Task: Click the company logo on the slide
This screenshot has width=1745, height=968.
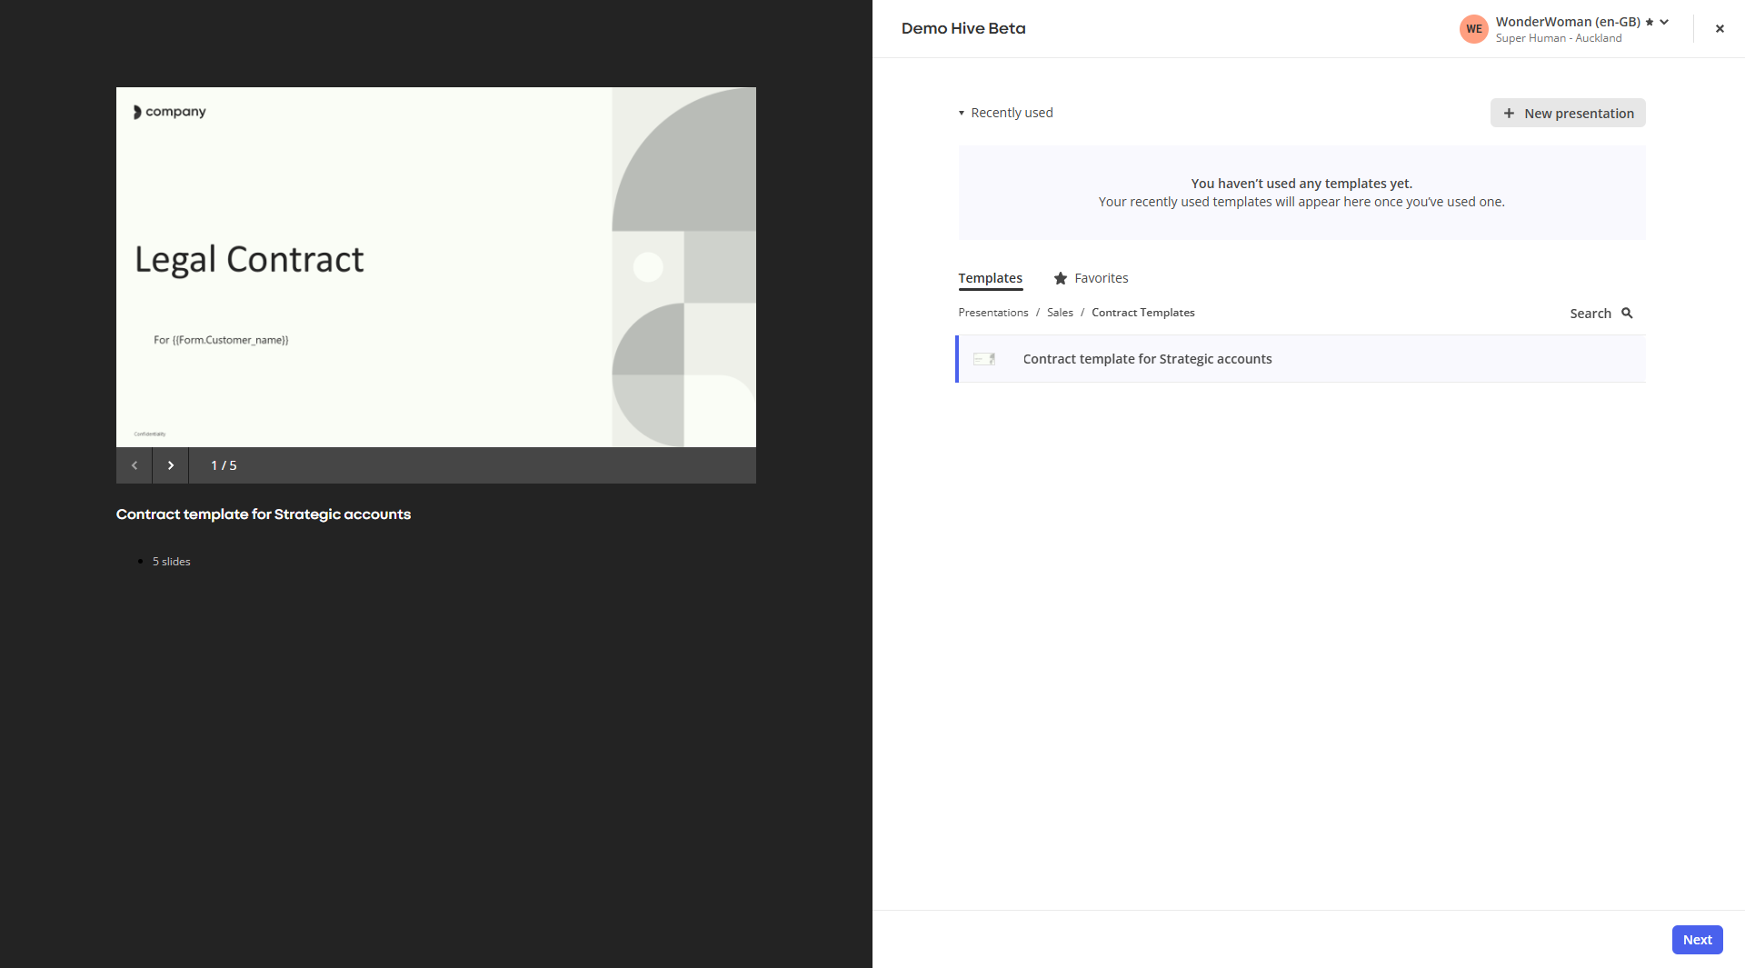Action: (x=170, y=112)
